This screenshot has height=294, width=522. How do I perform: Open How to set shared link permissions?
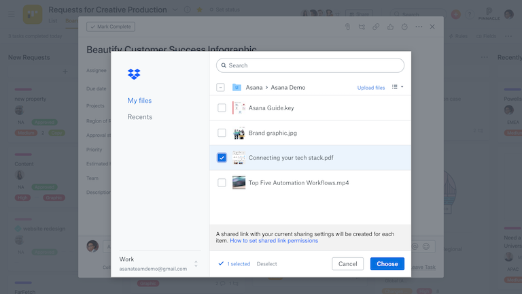click(274, 241)
